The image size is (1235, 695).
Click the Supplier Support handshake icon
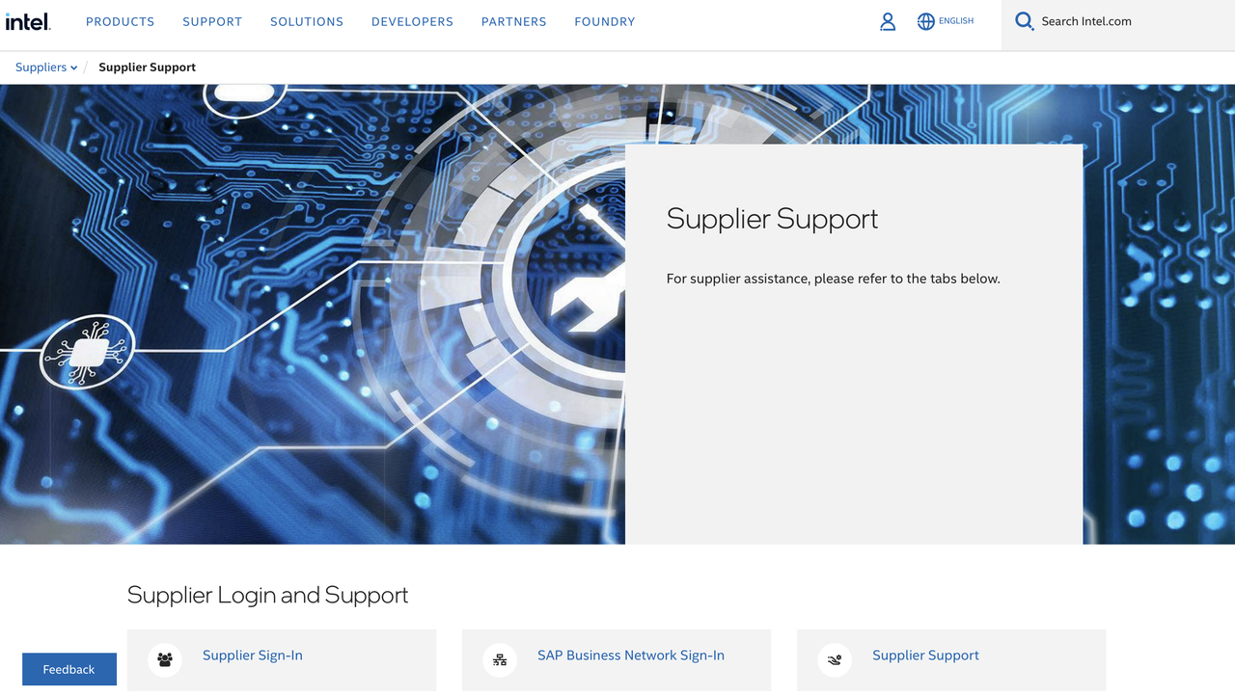[x=835, y=660]
